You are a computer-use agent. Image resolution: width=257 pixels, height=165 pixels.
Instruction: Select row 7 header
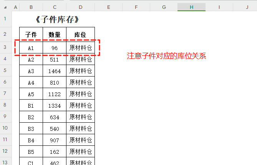[5, 93]
